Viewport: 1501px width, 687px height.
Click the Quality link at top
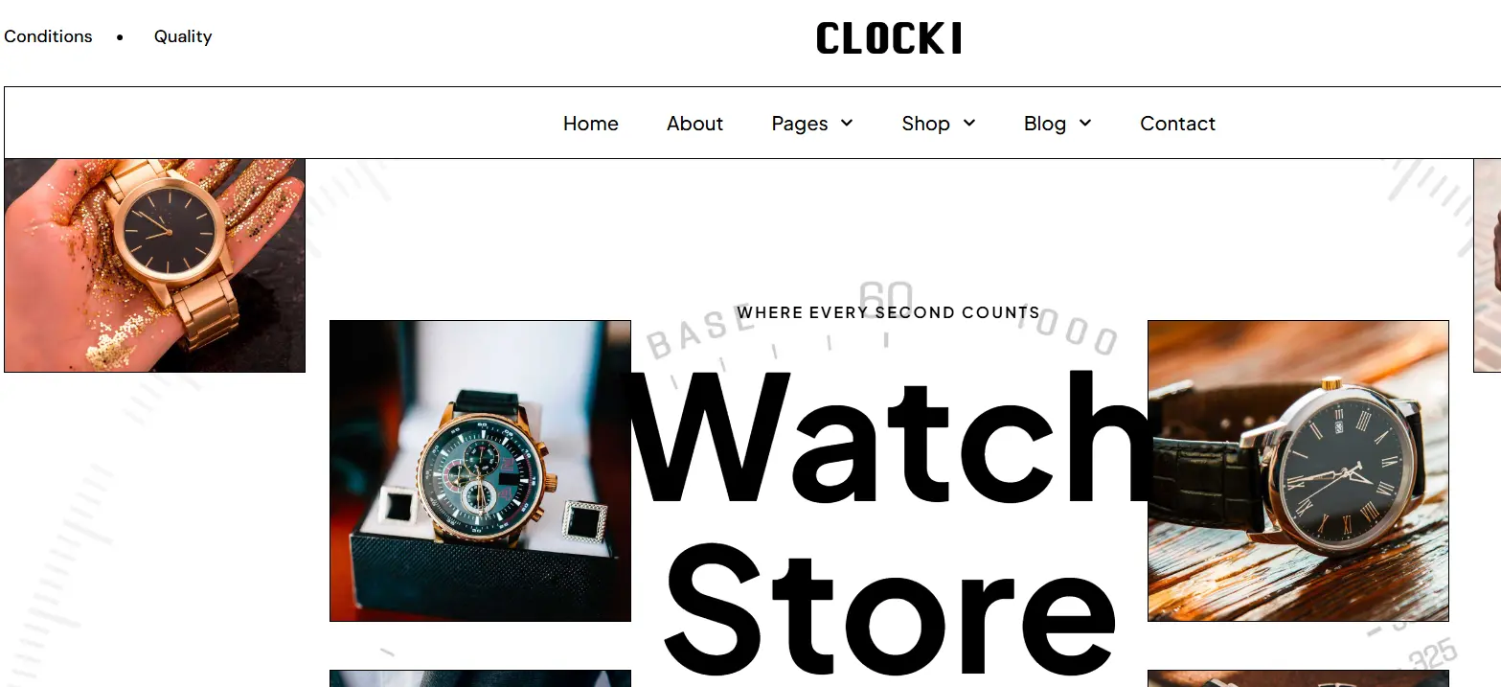(x=183, y=36)
